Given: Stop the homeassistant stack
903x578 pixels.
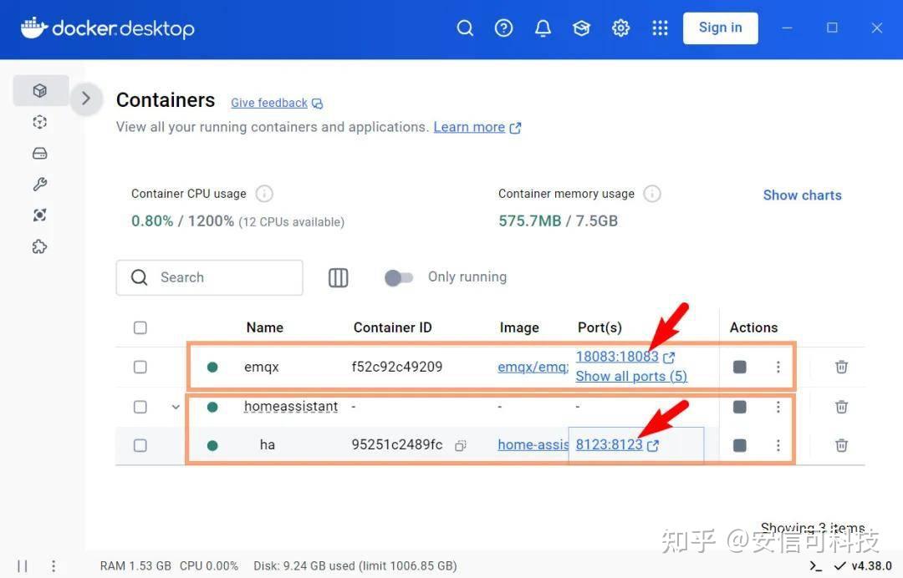Looking at the screenshot, I should (x=740, y=407).
